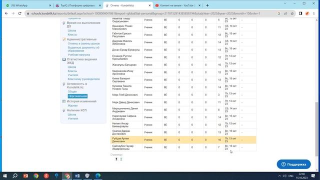Open Учебная нагрузка report
This screenshot has width=320, height=180.
pos(79,54)
